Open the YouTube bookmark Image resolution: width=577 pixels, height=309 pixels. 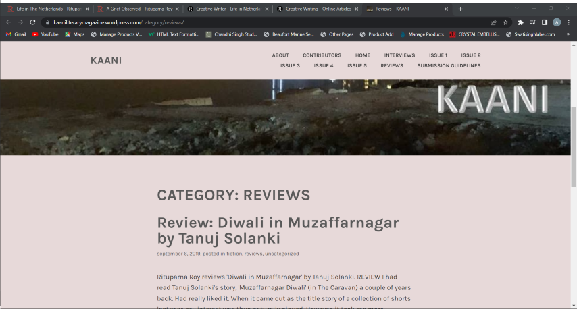45,34
